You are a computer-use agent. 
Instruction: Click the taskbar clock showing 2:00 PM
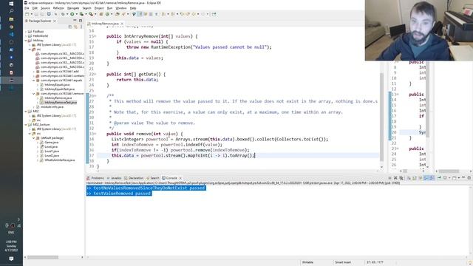pos(11,242)
